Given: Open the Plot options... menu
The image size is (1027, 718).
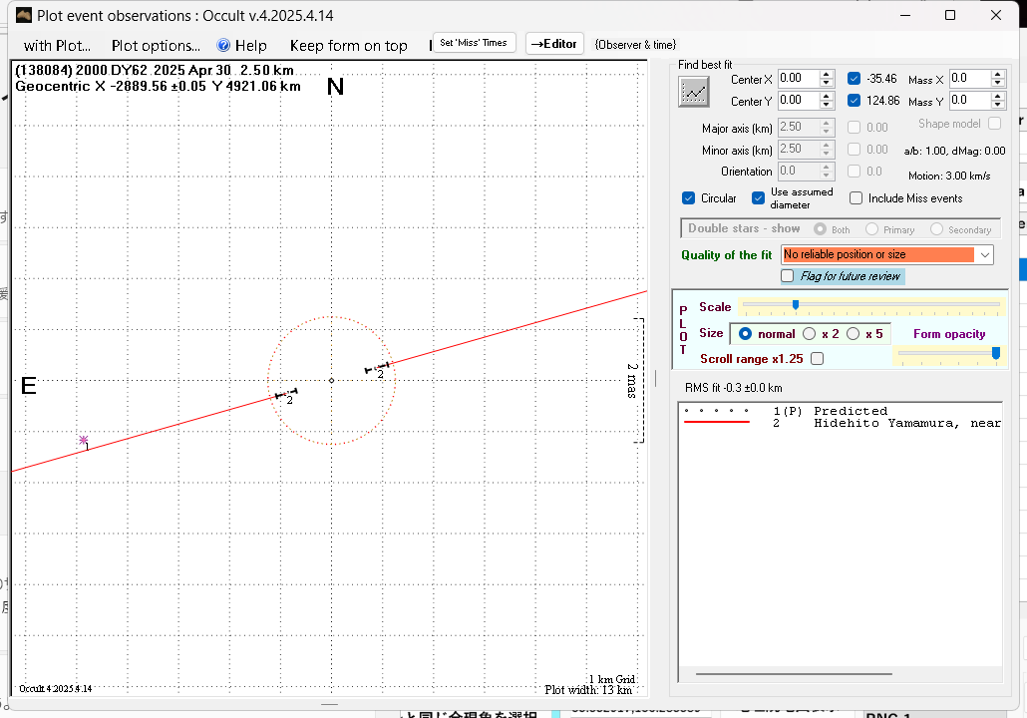Looking at the screenshot, I should 156,45.
